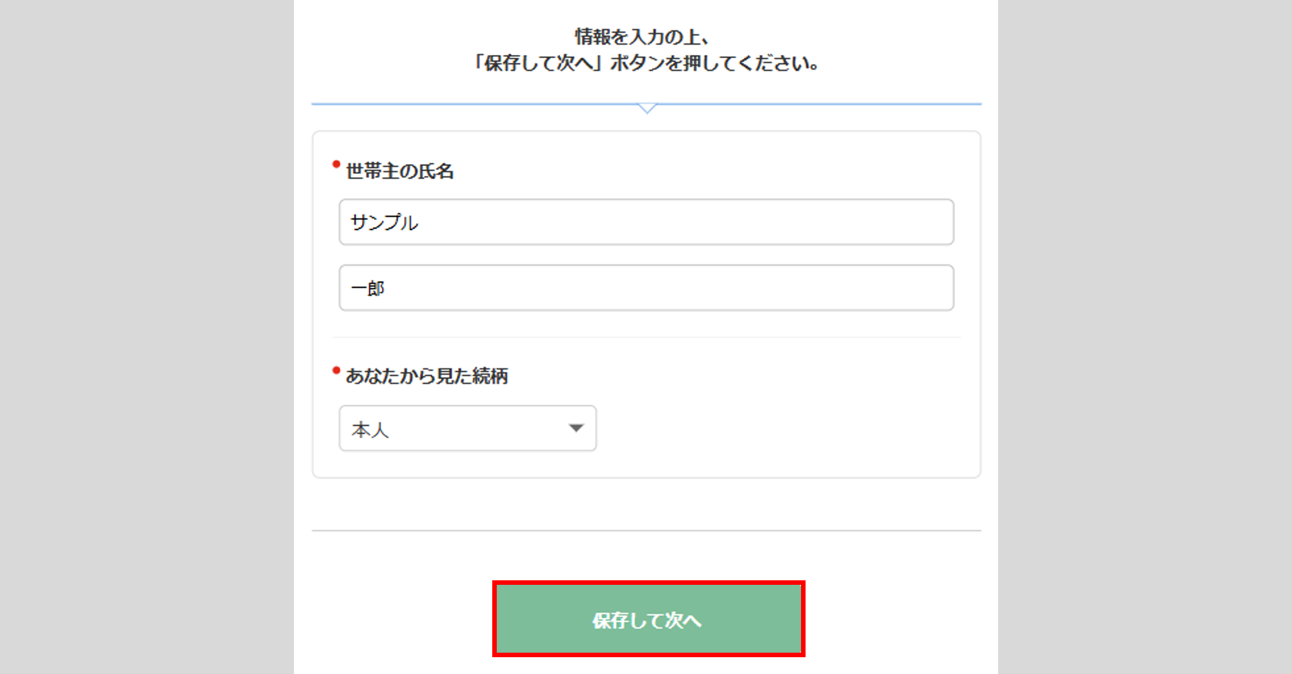This screenshot has height=674, width=1292.
Task: Click the right gray page margin
Action: coord(1145,336)
